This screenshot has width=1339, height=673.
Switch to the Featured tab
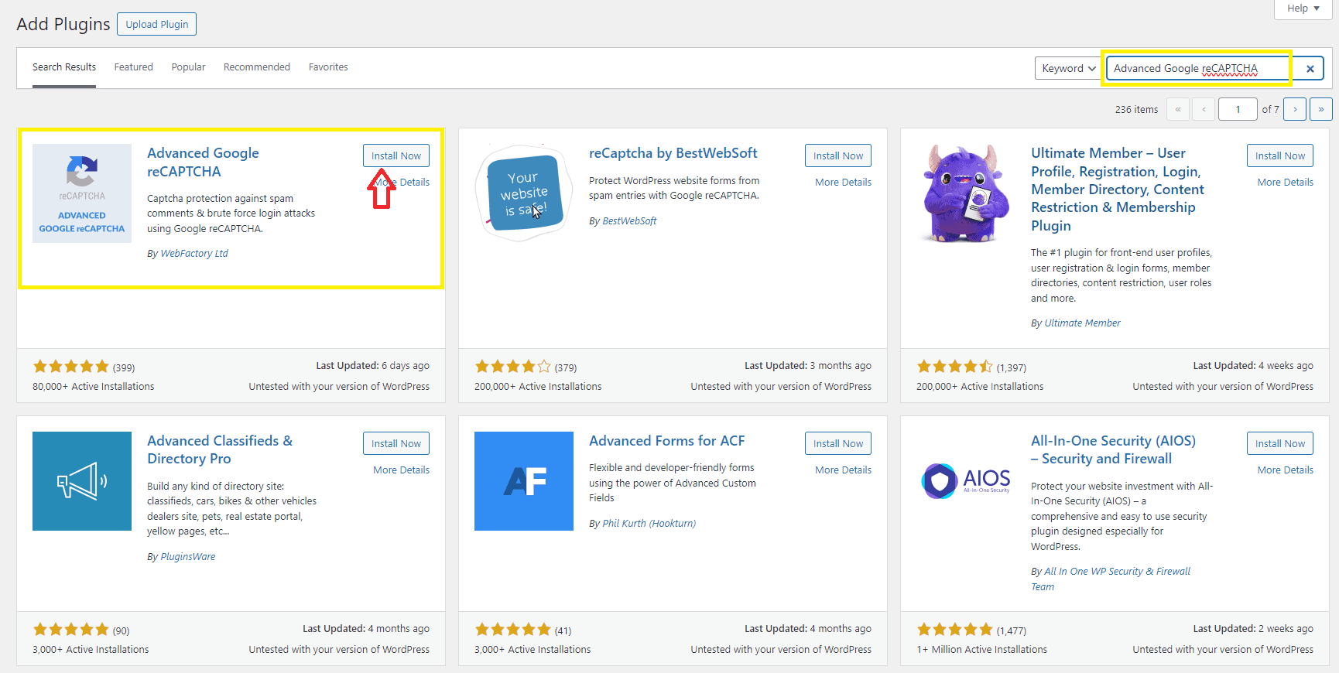point(134,67)
